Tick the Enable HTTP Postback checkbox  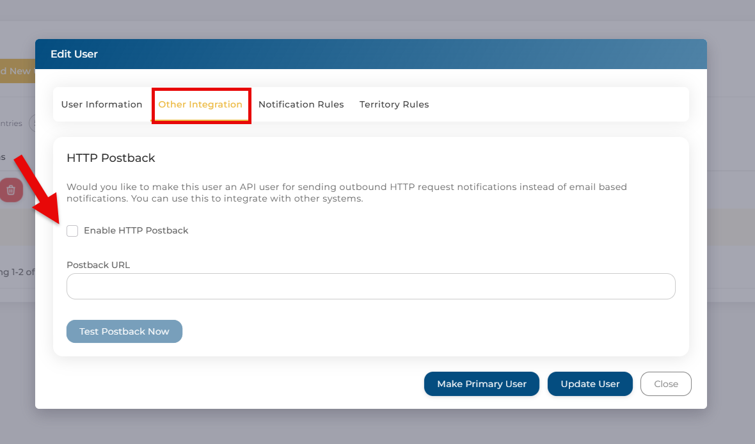(x=72, y=231)
